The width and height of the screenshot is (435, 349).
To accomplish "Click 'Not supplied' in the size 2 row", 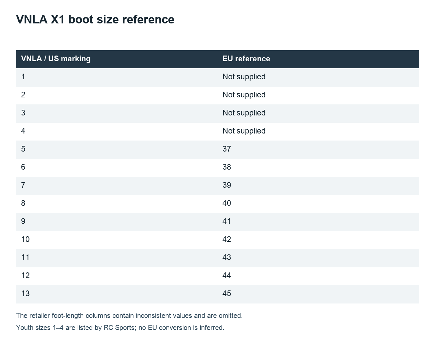I will (x=244, y=95).
